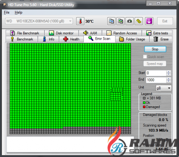Click the Speed map button
This screenshot has height=157, width=179.
pyautogui.click(x=155, y=64)
